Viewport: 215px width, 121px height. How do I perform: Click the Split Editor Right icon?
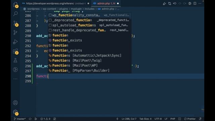195,3
